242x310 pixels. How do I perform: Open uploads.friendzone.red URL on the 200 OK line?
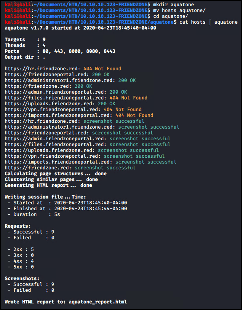pyautogui.click(x=50, y=103)
